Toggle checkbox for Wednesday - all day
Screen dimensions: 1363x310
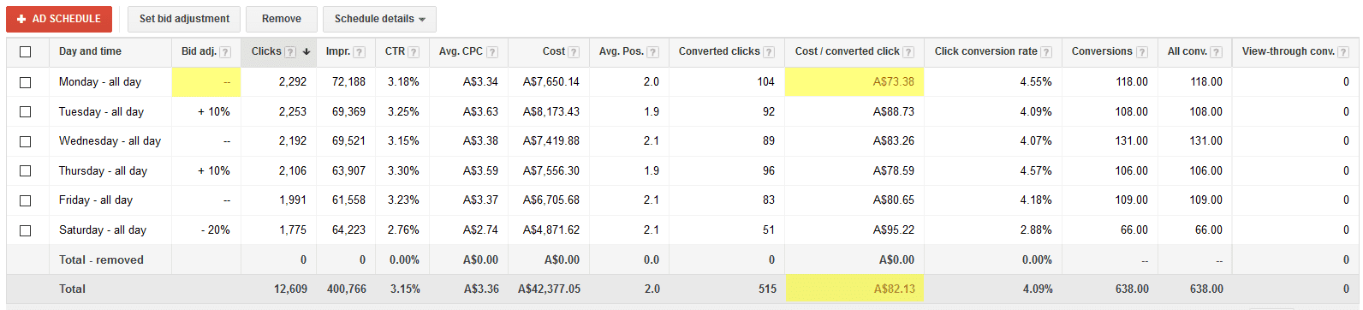(x=26, y=141)
